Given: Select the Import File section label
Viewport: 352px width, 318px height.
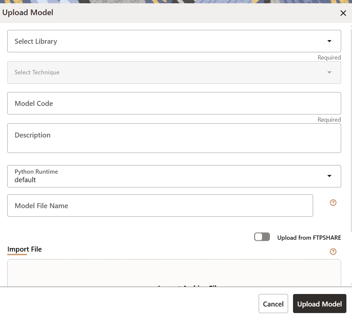Looking at the screenshot, I should [24, 249].
